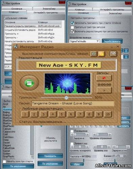Click the Уровень отражения slider
133x169 pixels.
point(102,135)
